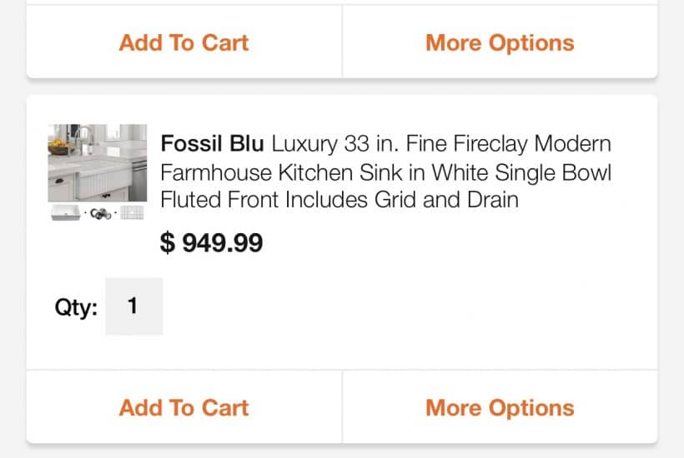This screenshot has height=458, width=684.
Task: Click the "Farmhouse Kitchen Sink in White" title line
Action: (x=385, y=172)
